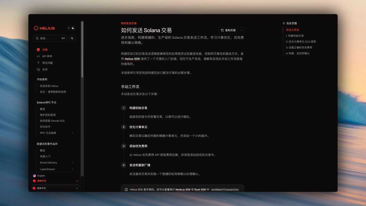
Task: Open 概览 under Solana RPC 节点
Action: tap(42, 109)
